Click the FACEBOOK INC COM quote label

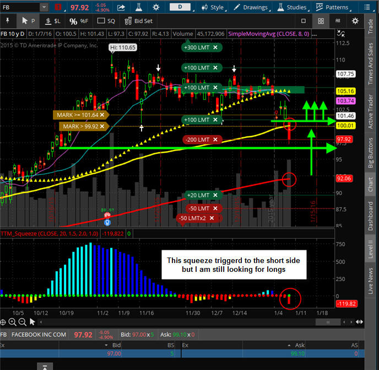coord(39,334)
